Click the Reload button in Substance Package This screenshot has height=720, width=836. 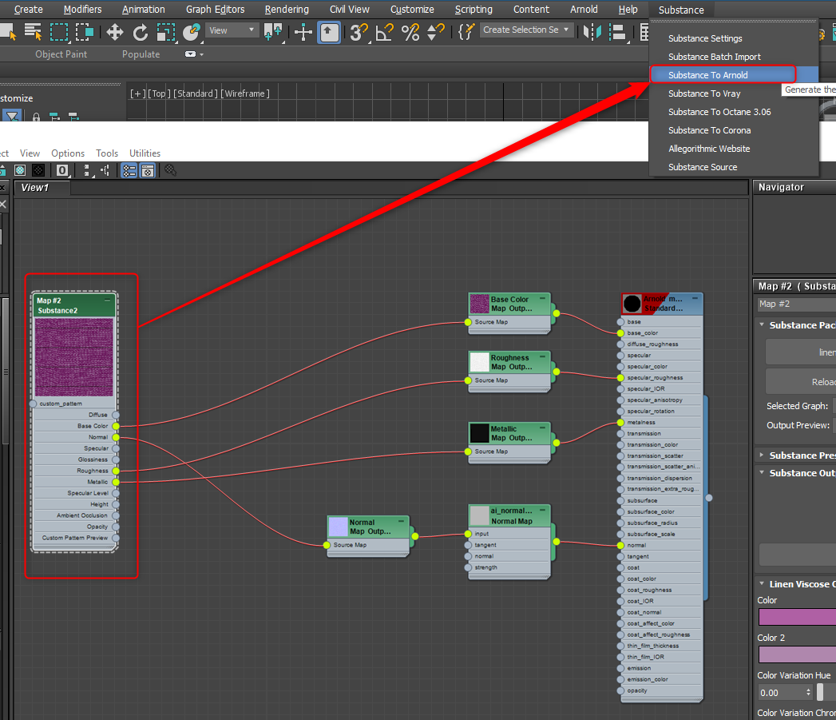(820, 382)
